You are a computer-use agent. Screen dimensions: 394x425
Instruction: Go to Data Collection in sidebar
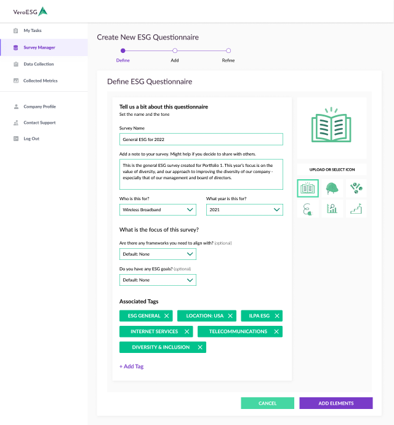(x=38, y=64)
